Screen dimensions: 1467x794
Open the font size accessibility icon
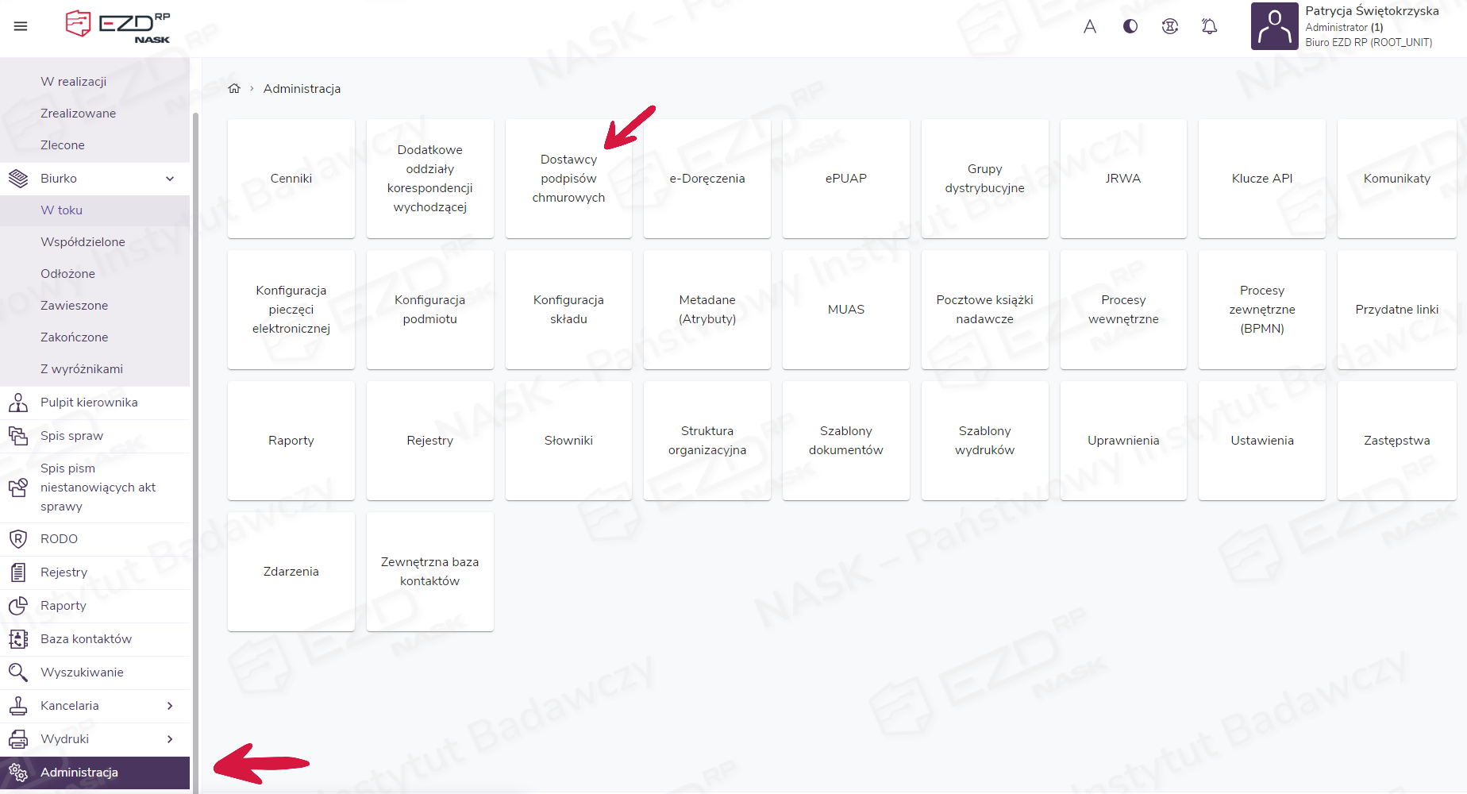pos(1090,26)
